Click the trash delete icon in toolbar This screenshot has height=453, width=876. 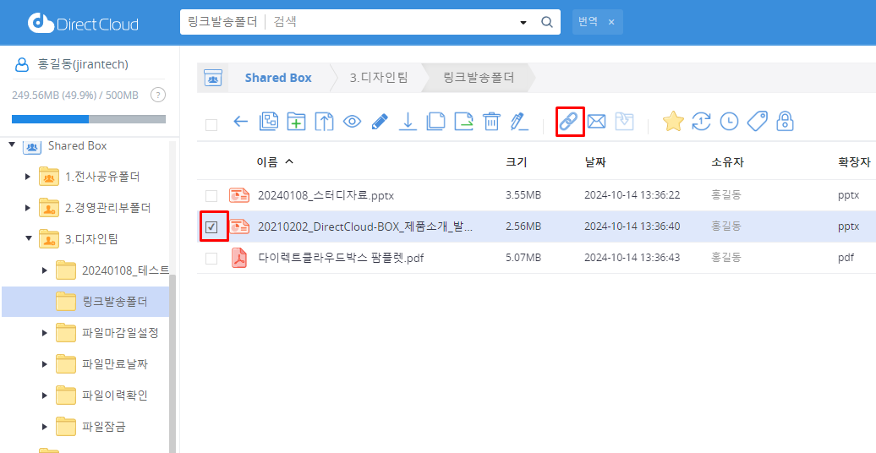click(x=491, y=122)
